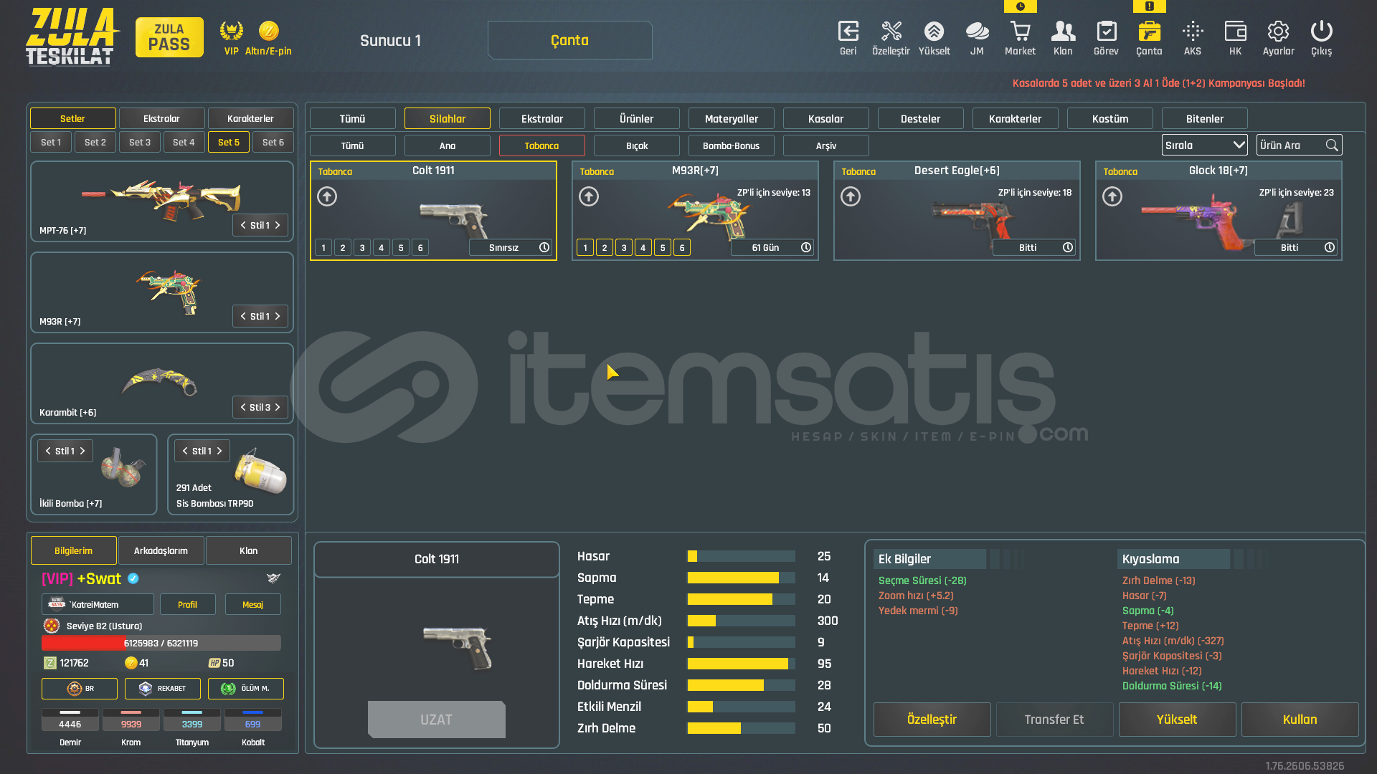Open the Arkadaşlarım tab
This screenshot has height=774, width=1377.
click(161, 550)
